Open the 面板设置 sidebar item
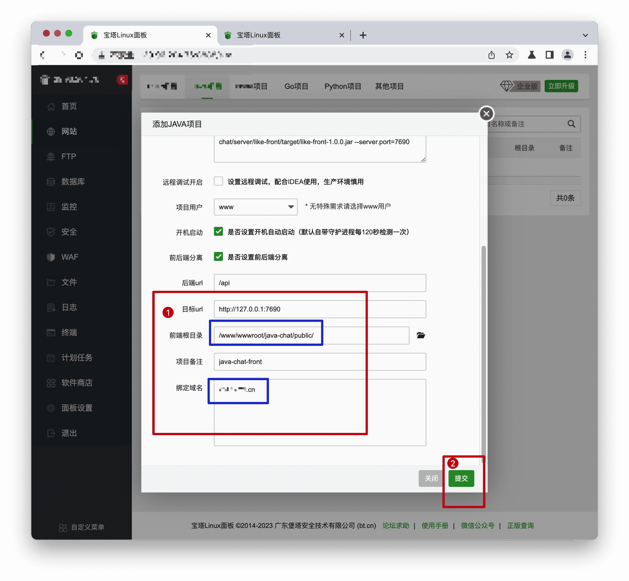The height and width of the screenshot is (581, 629). point(77,408)
